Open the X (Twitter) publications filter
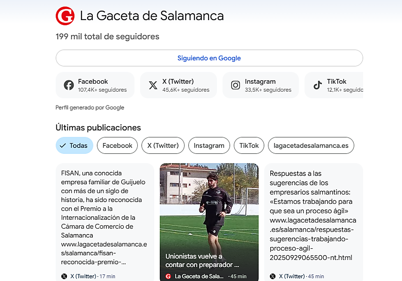 pos(163,145)
